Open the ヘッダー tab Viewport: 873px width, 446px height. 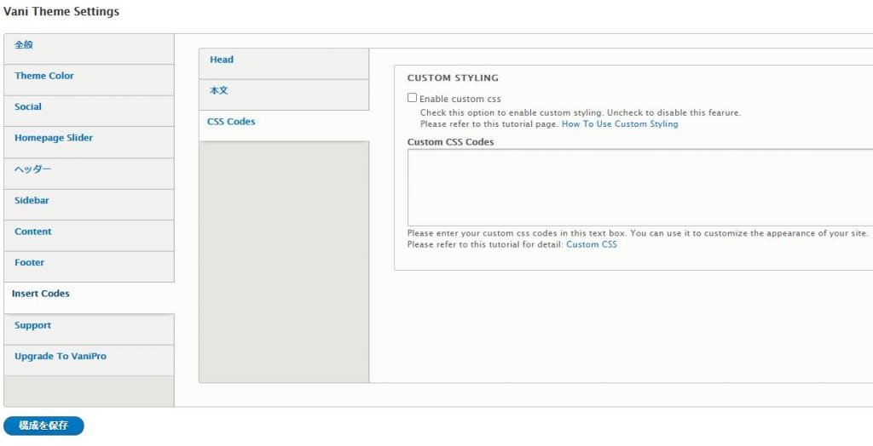click(89, 173)
